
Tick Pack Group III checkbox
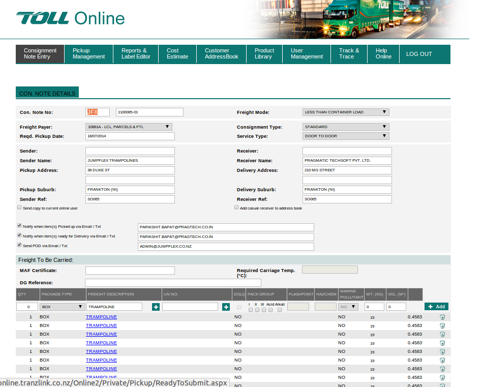264,310
